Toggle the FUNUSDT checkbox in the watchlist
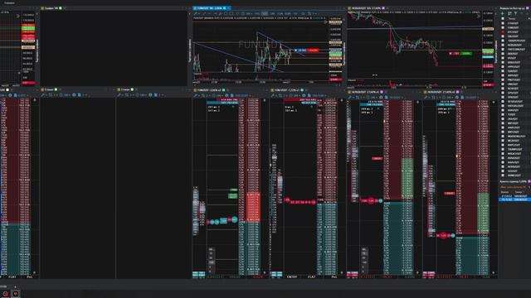Screen dimensions: 531x298 pos(503,27)
